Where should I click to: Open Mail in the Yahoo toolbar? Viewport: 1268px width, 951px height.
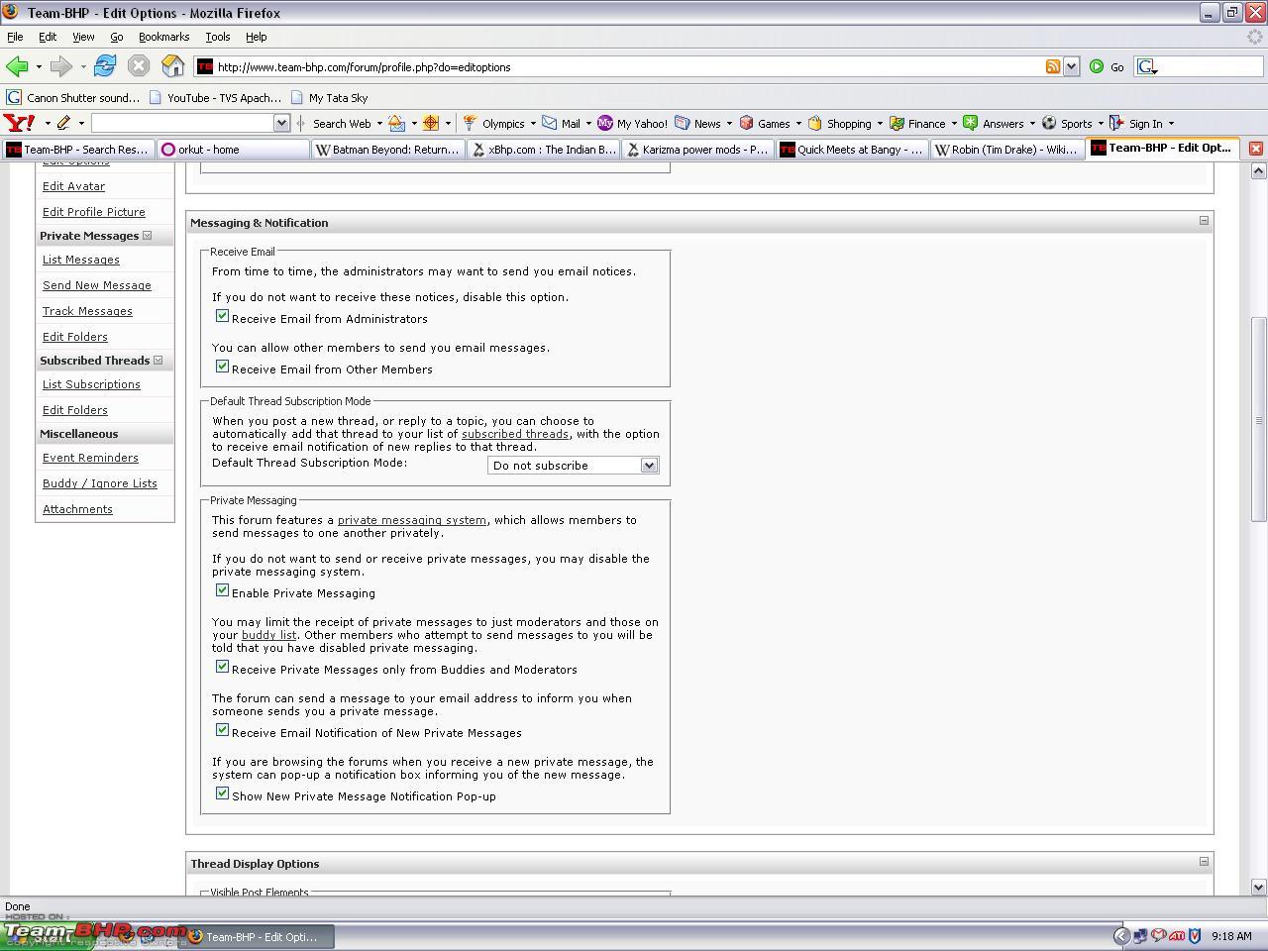click(x=561, y=123)
